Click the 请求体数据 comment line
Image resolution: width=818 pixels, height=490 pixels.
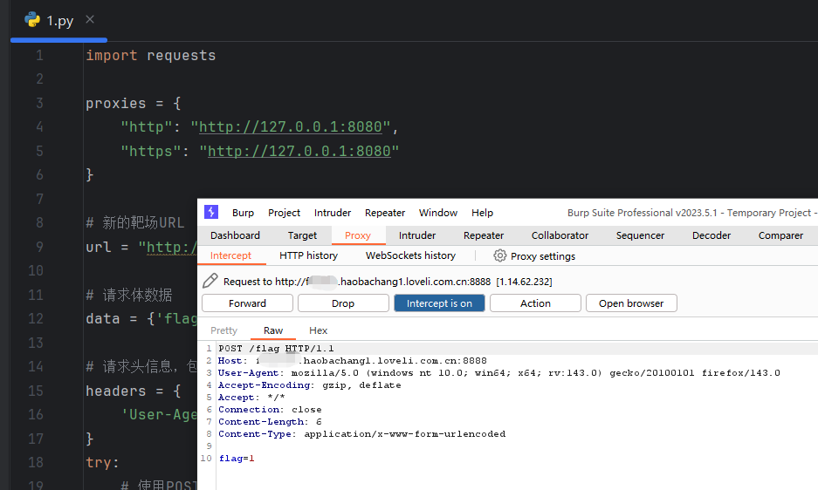click(129, 295)
